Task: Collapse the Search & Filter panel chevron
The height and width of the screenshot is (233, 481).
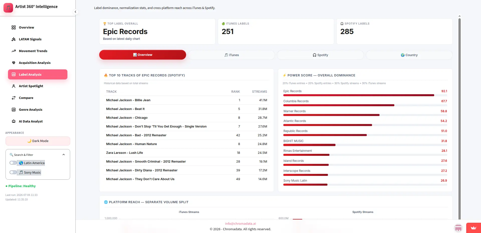Action: [x=64, y=155]
